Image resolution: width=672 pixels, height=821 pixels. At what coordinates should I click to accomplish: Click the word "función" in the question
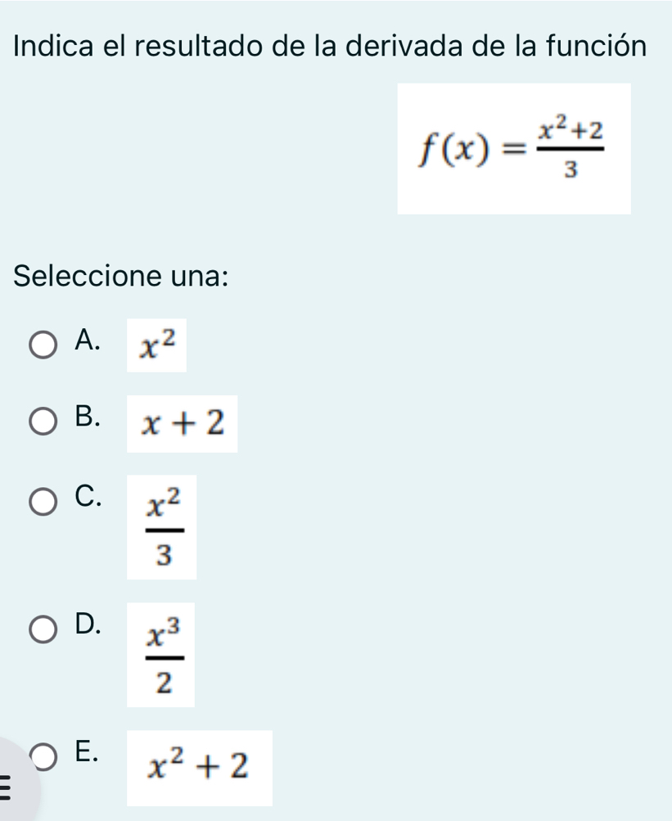click(593, 43)
